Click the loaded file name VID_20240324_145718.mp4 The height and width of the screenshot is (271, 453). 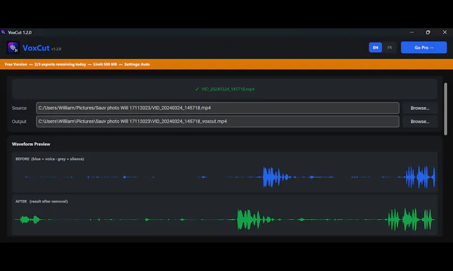[228, 89]
